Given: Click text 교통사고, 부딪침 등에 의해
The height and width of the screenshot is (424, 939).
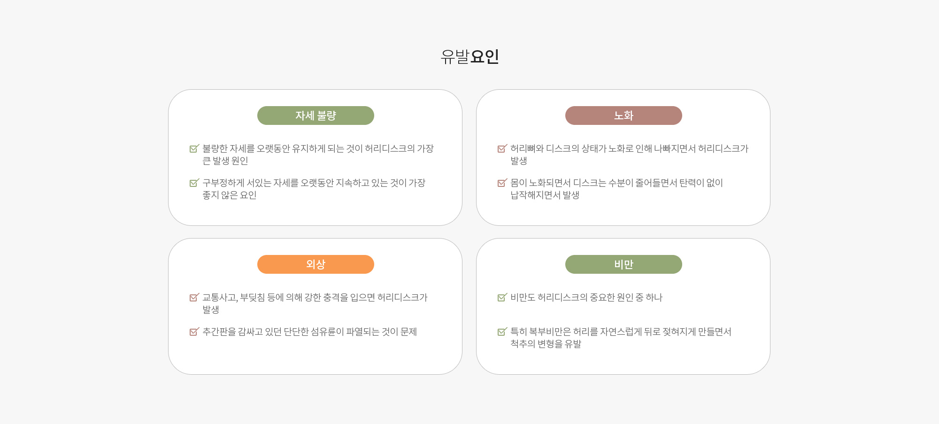Looking at the screenshot, I should coord(253,297).
